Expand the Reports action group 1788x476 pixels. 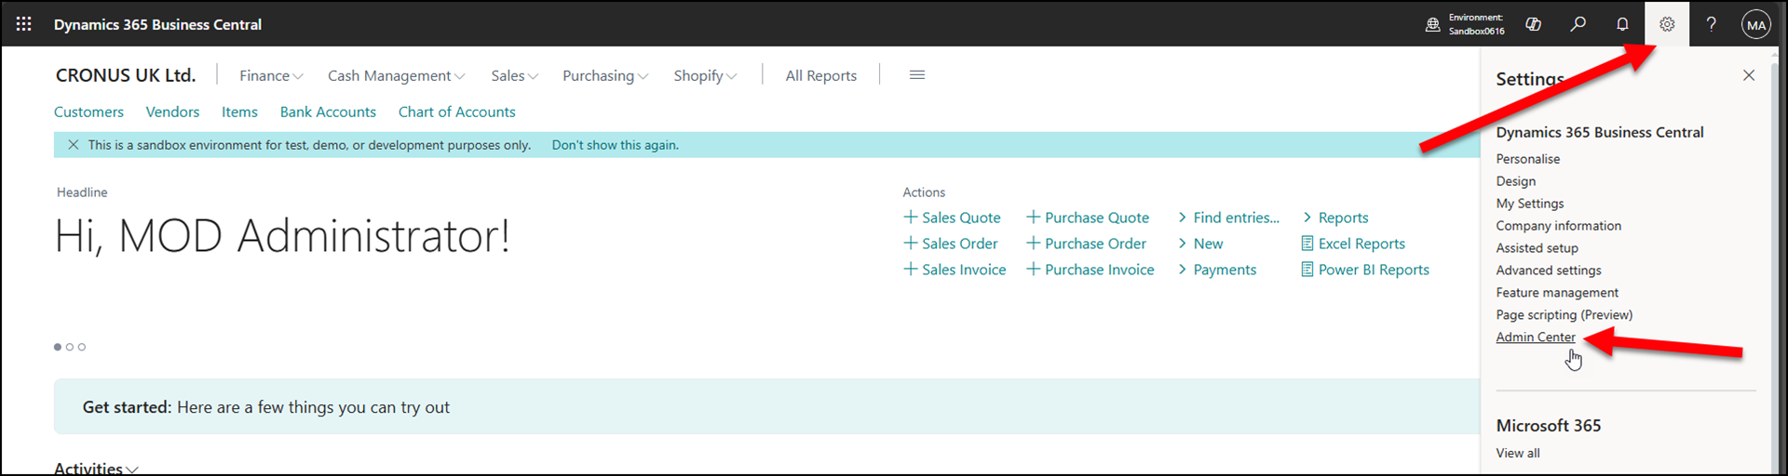1335,218
